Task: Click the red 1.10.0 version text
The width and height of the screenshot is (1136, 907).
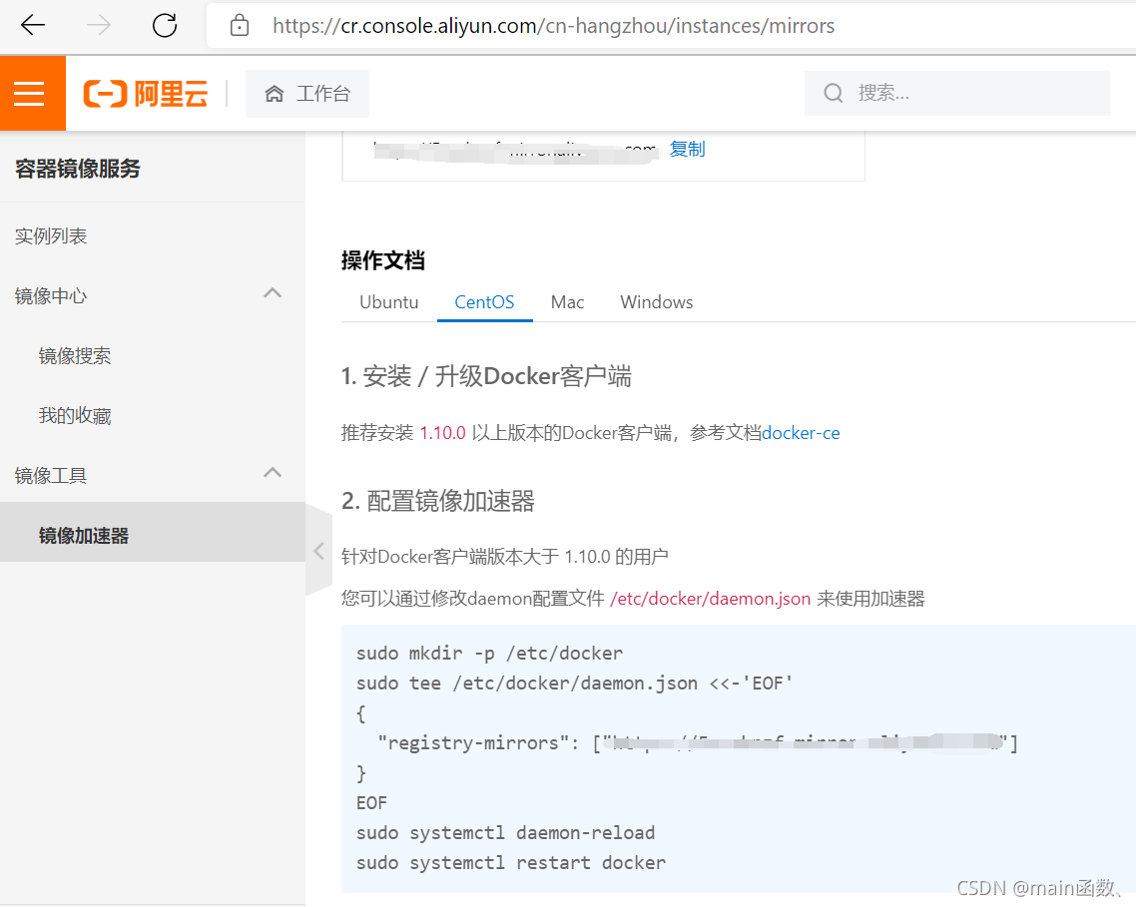Action: (442, 433)
